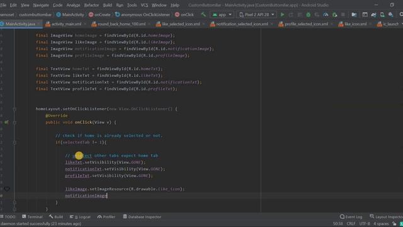The width and height of the screenshot is (403, 227).
Task: Open the VCS menu
Action: 144,5
